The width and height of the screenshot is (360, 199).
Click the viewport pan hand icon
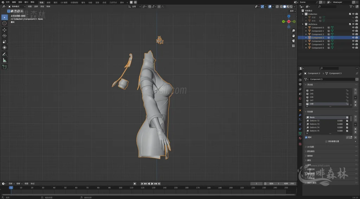pyautogui.click(x=294, y=36)
